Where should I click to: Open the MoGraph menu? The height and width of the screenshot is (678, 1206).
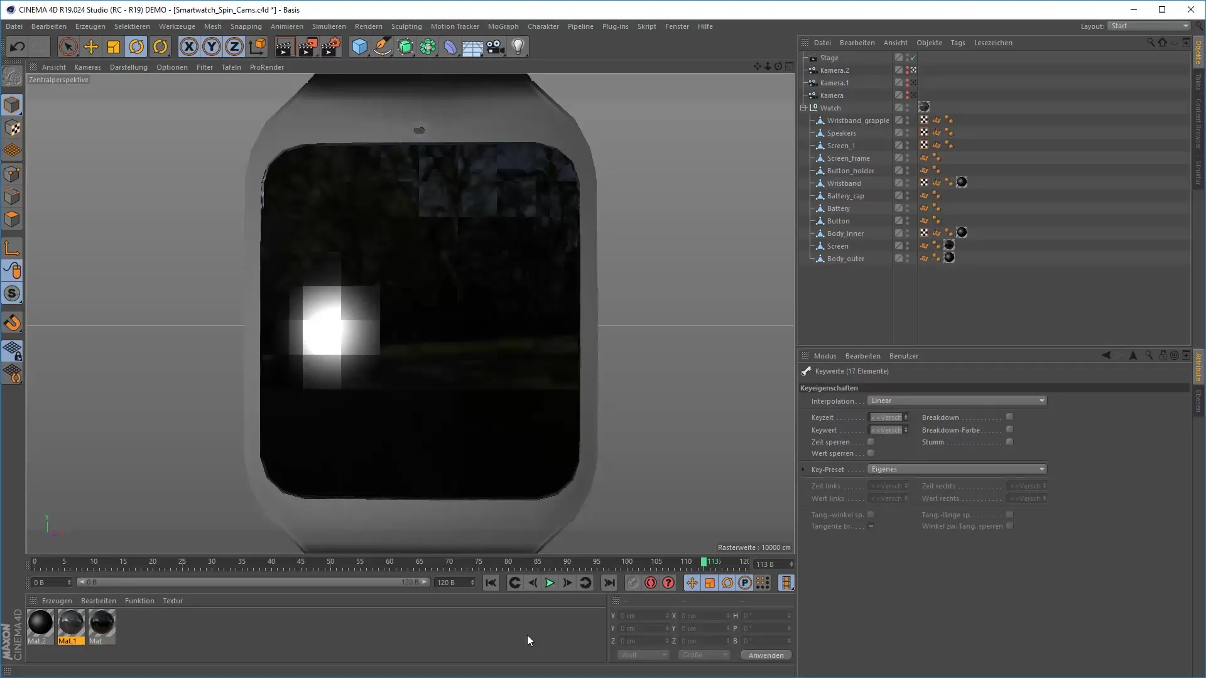pyautogui.click(x=503, y=26)
